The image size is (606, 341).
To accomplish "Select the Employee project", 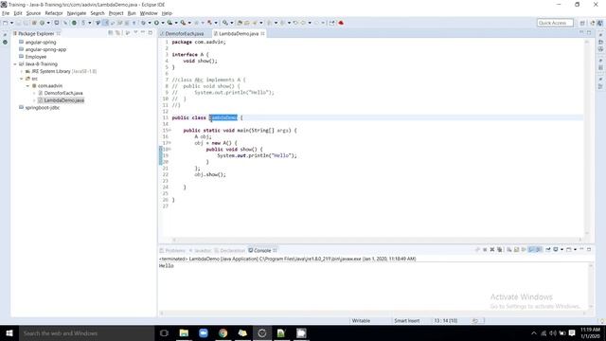I will 36,57.
